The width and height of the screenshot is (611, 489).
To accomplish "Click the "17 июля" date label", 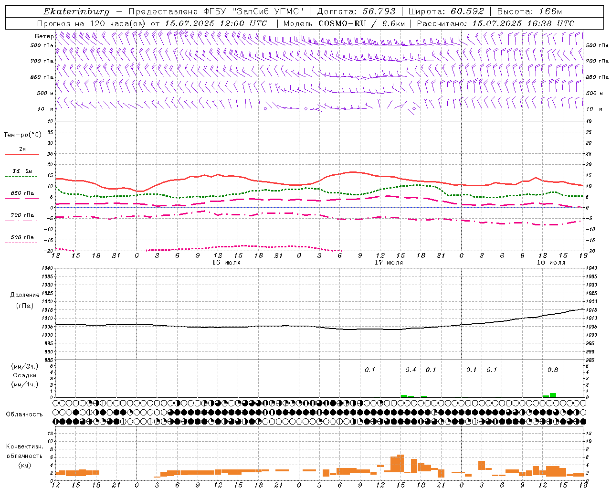I will [389, 262].
